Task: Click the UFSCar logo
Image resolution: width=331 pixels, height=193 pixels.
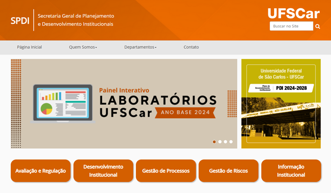Action: point(294,13)
